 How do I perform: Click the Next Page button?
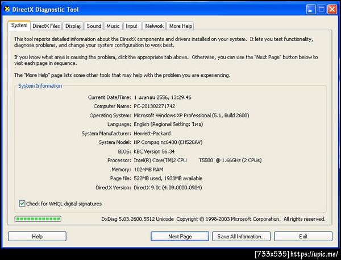[x=180, y=236]
